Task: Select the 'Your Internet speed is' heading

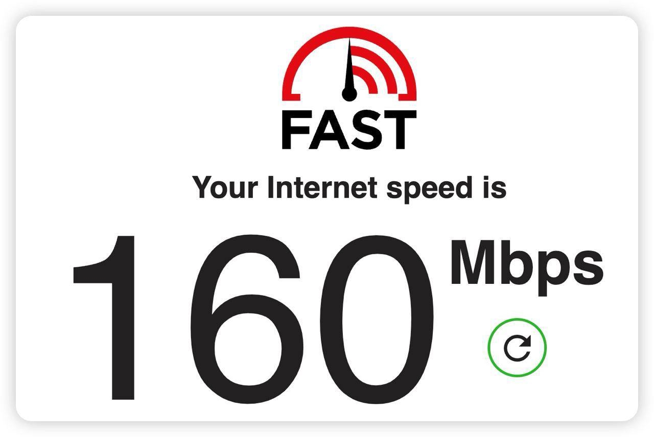Action: pos(349,188)
